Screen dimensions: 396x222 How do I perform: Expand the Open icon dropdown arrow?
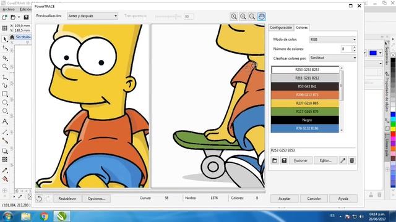(19, 17)
